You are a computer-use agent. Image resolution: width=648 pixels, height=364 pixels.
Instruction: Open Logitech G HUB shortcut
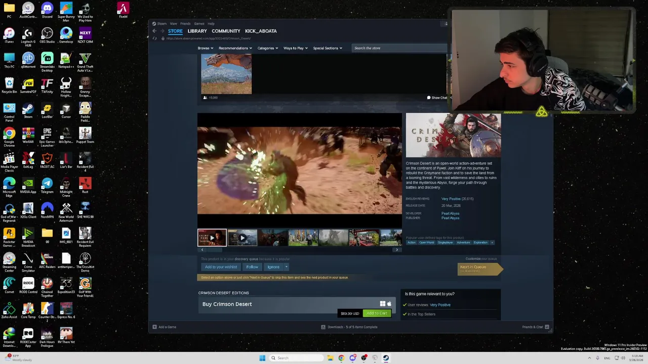coord(28,35)
